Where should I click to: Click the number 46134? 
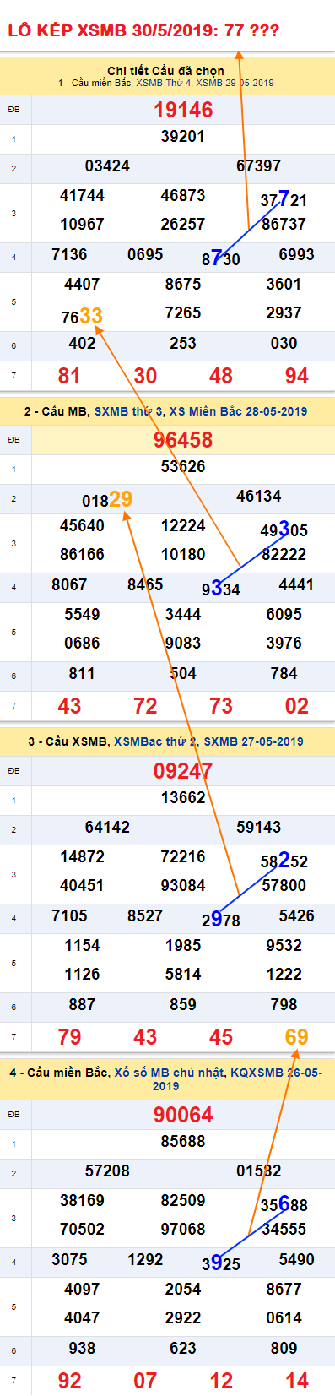(x=258, y=496)
